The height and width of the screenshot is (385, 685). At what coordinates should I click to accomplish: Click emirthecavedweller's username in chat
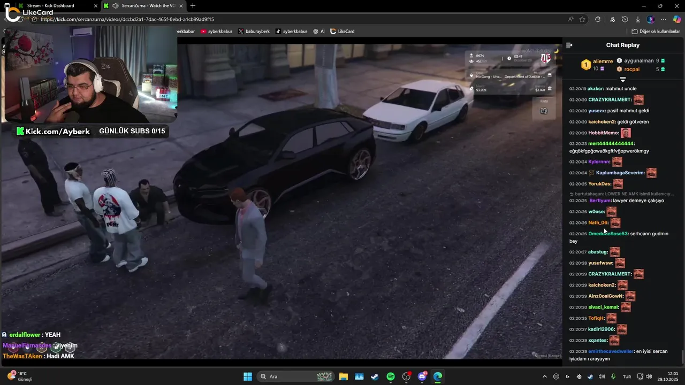click(611, 351)
